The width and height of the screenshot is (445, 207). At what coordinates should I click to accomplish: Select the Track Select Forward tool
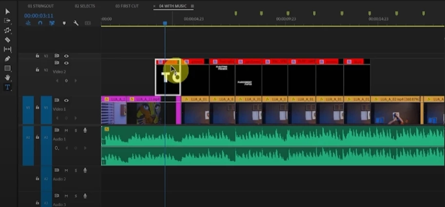pyautogui.click(x=7, y=21)
